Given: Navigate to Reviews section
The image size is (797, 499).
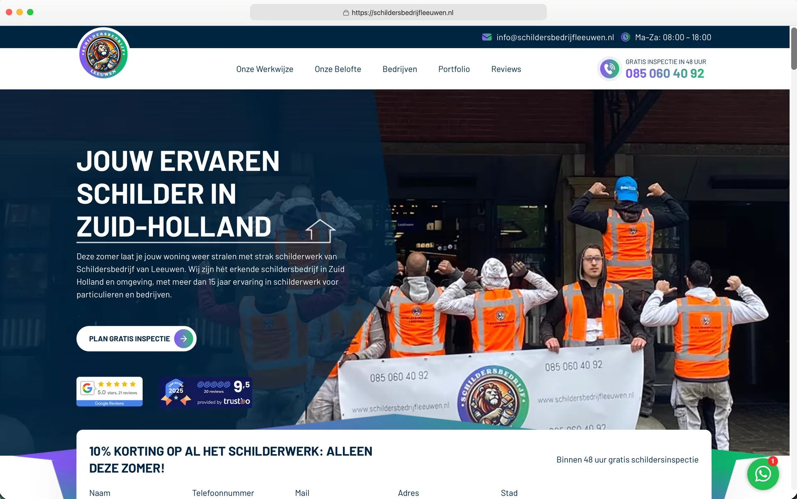Looking at the screenshot, I should point(506,69).
